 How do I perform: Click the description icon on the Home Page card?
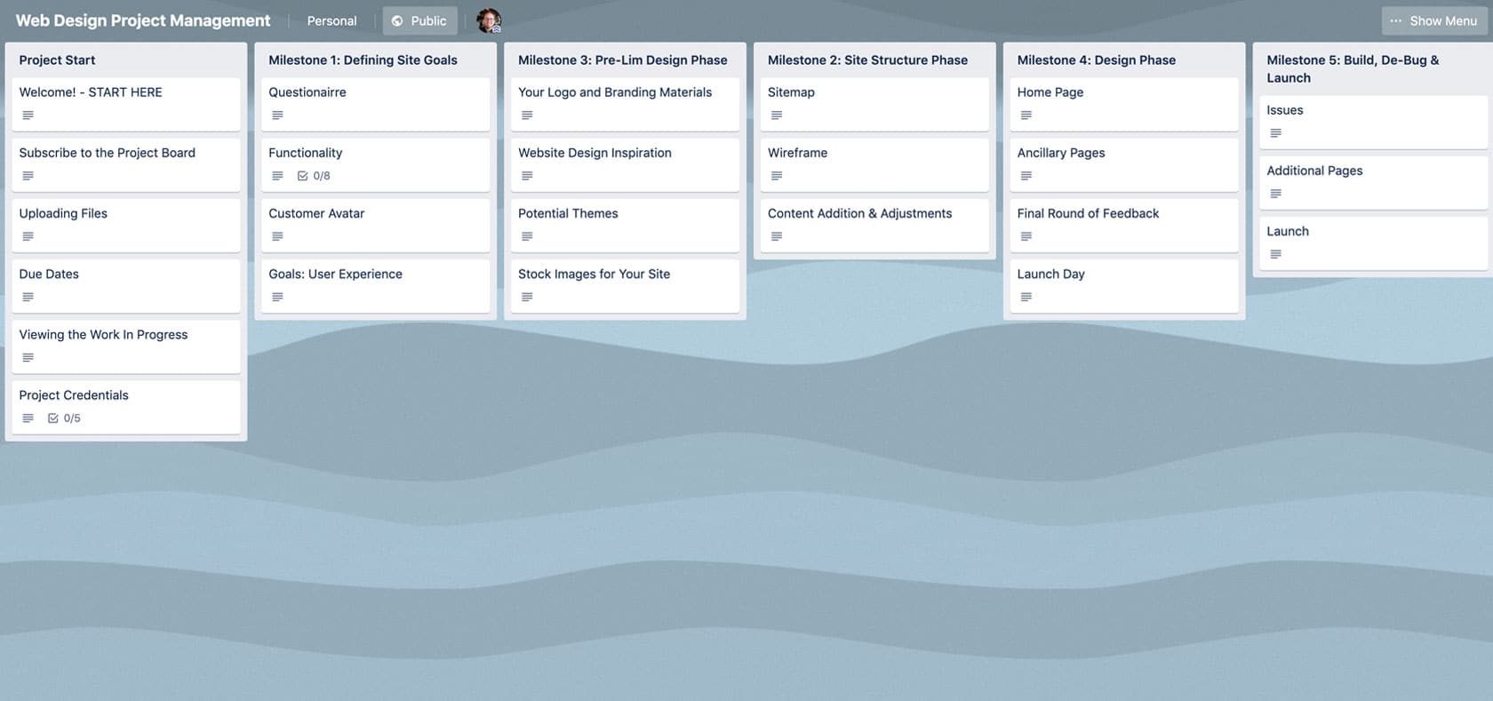(x=1026, y=116)
